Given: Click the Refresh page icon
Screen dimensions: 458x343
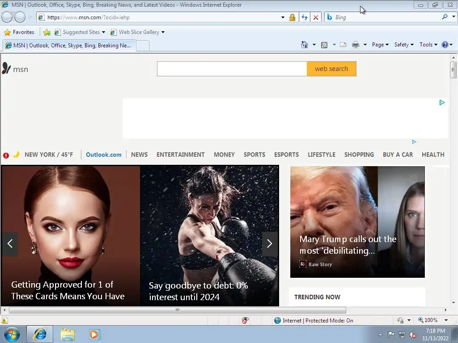Looking at the screenshot, I should (x=305, y=17).
